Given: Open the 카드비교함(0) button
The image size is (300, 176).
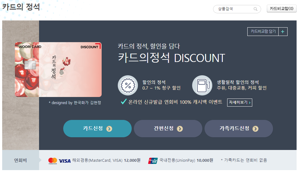Looking at the screenshot, I should pyautogui.click(x=282, y=9).
